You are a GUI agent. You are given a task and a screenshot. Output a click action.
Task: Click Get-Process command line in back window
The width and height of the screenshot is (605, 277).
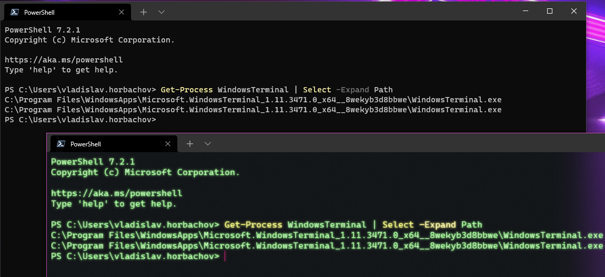[x=199, y=90]
